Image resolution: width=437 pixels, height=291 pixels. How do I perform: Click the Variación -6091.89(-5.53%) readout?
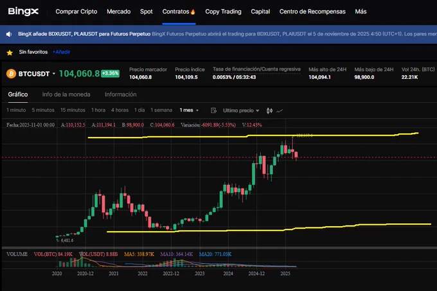click(208, 125)
